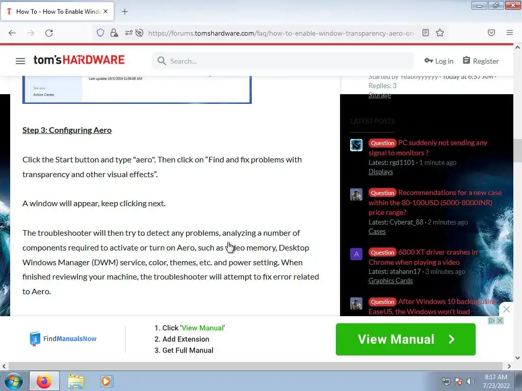The height and width of the screenshot is (391, 522).
Task: Click the green View Manual button
Action: tap(405, 339)
